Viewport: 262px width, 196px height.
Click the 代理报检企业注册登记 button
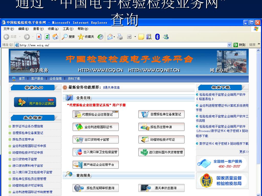click(96, 114)
